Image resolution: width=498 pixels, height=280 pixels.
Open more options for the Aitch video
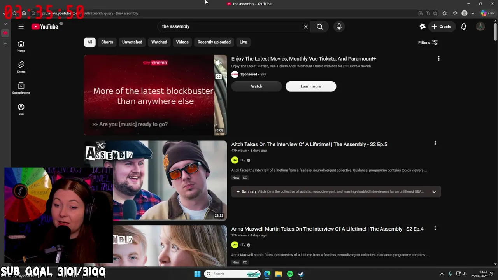tap(435, 143)
